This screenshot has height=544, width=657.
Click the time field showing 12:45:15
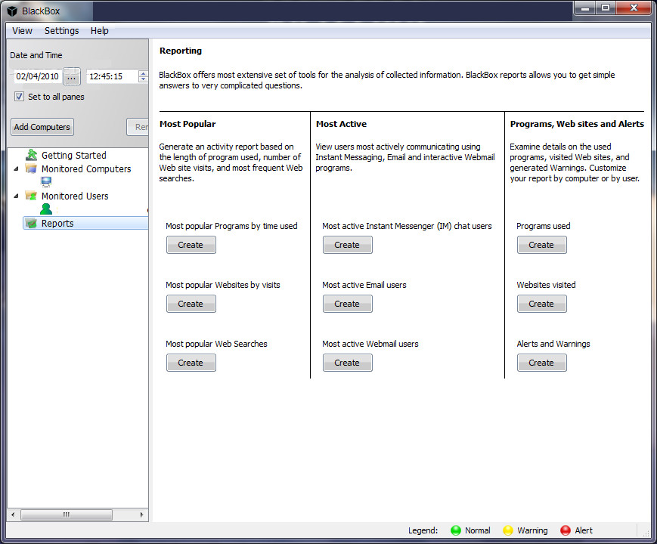pos(113,76)
